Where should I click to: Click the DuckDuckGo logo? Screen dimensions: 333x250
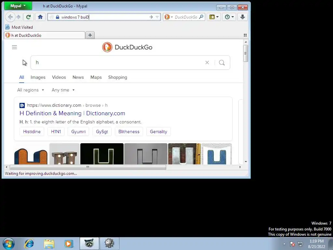127,47
